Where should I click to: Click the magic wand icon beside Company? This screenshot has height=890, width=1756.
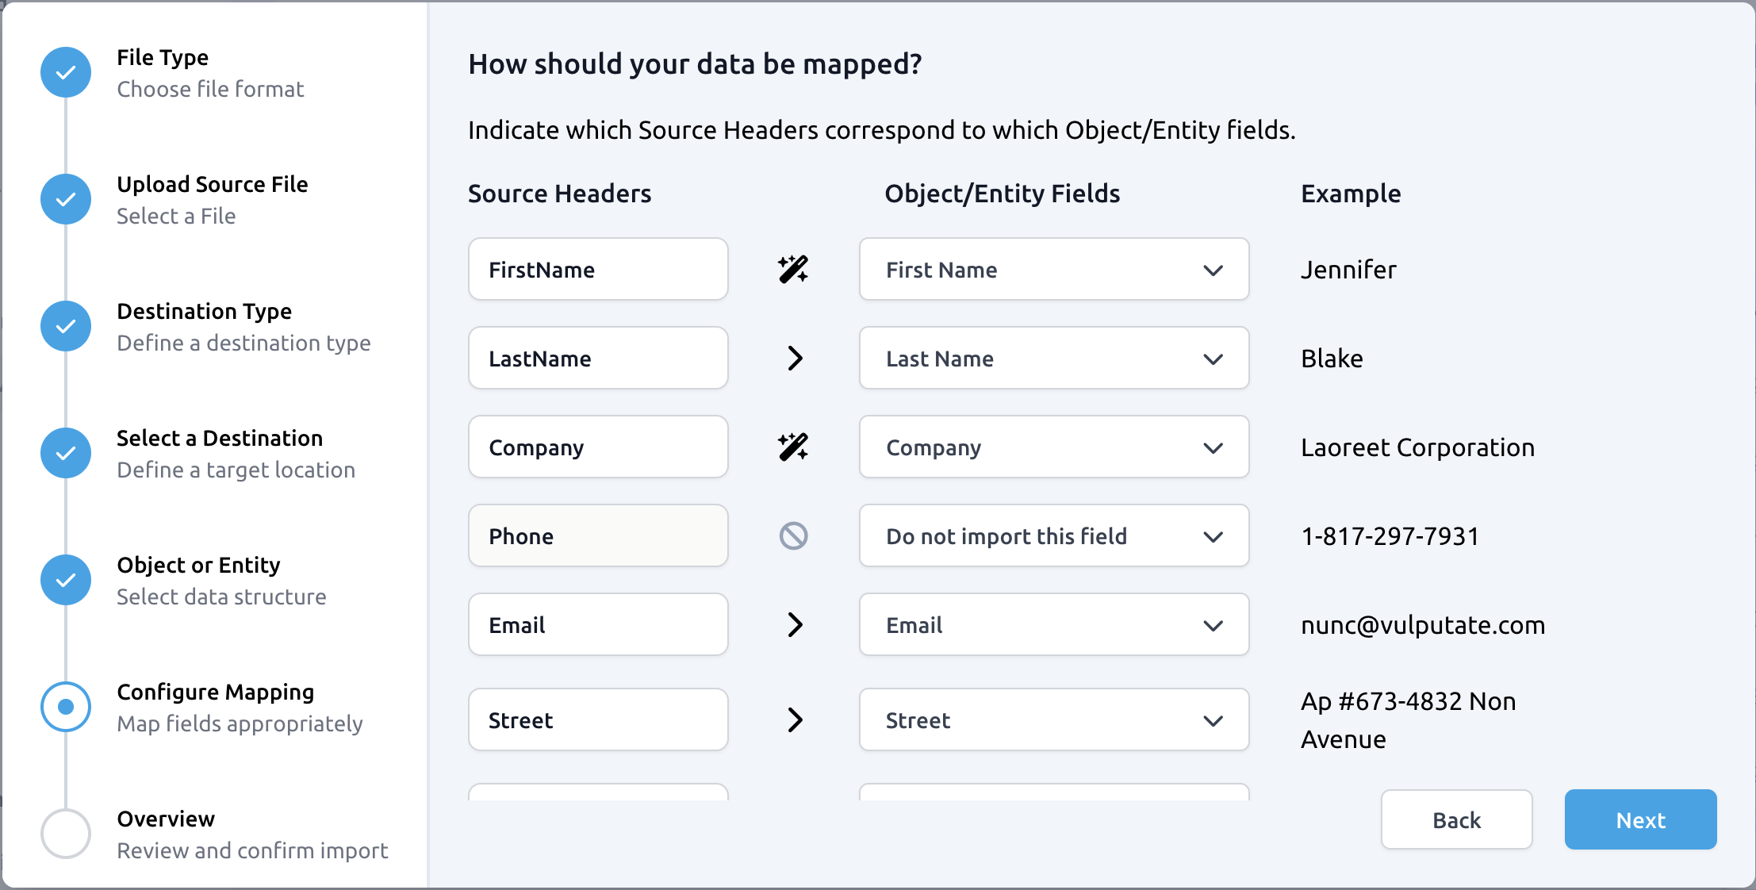tap(793, 447)
